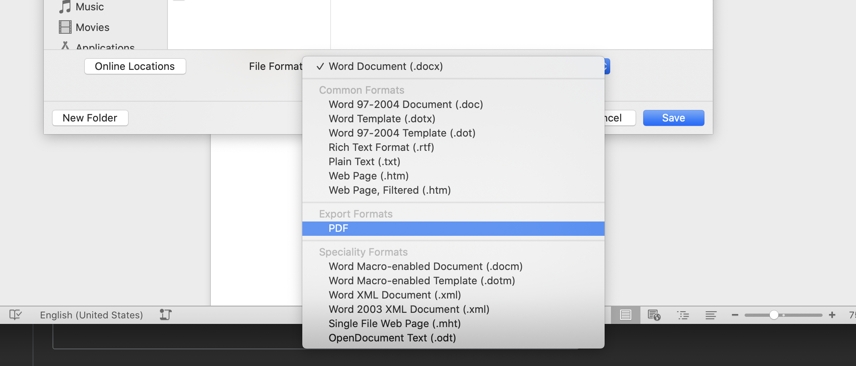This screenshot has height=366, width=856.
Task: Click the Movies film-strip icon
Action: (x=65, y=27)
